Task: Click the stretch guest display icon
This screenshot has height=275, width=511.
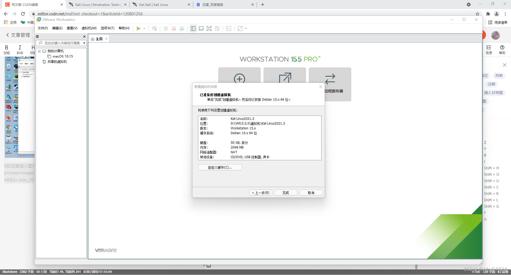Action: 240,28
